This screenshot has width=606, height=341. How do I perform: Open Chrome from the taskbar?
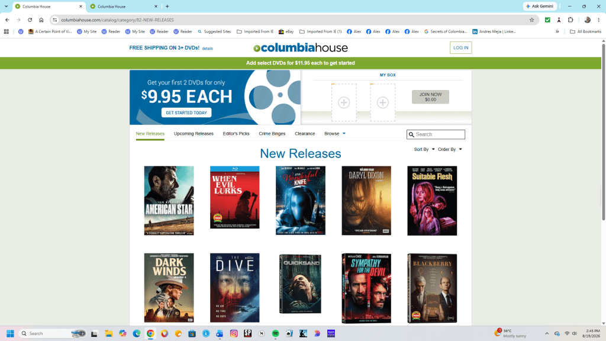click(x=150, y=333)
